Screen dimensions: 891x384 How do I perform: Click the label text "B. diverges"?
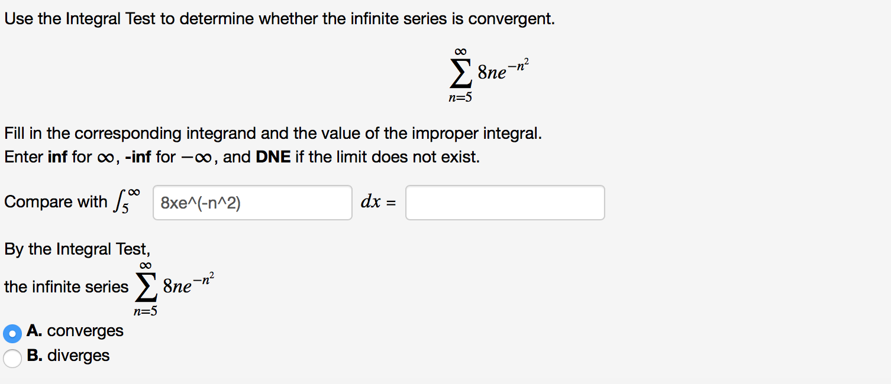69,355
